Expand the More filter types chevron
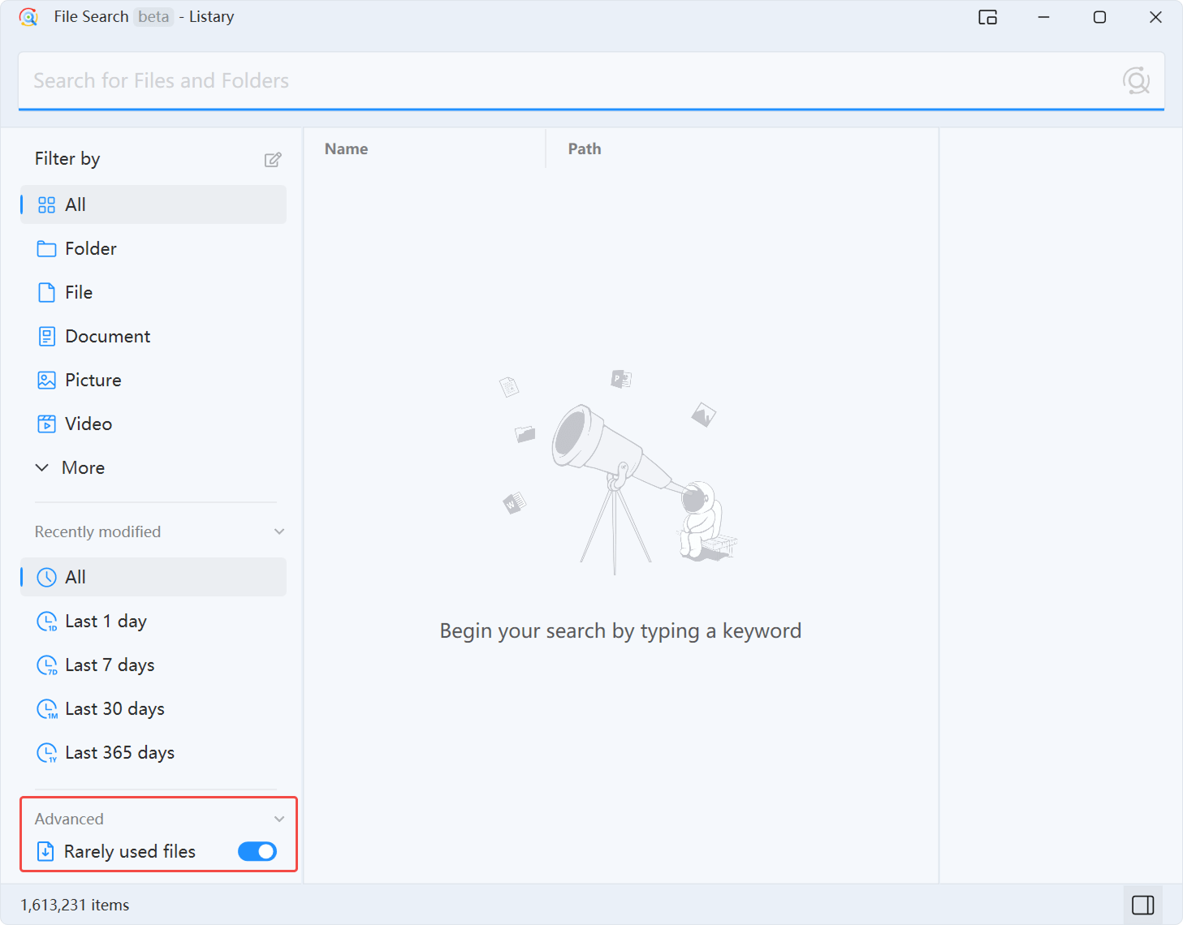 click(42, 467)
